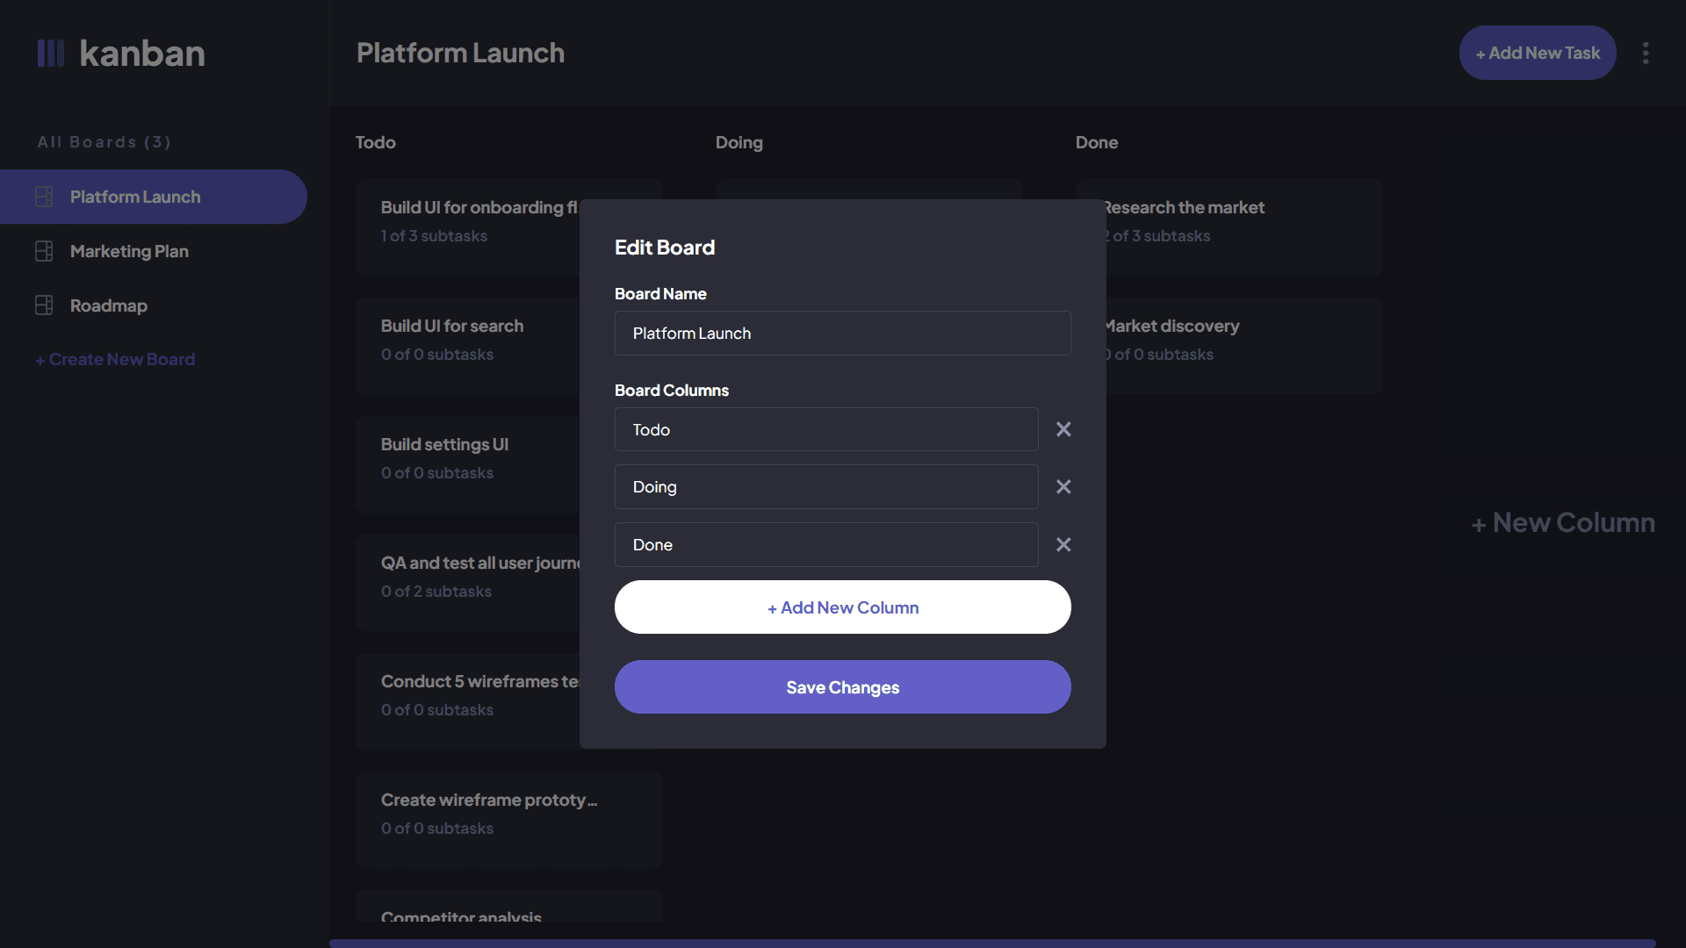Image resolution: width=1686 pixels, height=948 pixels.
Task: Click the horizontal scrollbar at bottom
Action: (x=992, y=944)
